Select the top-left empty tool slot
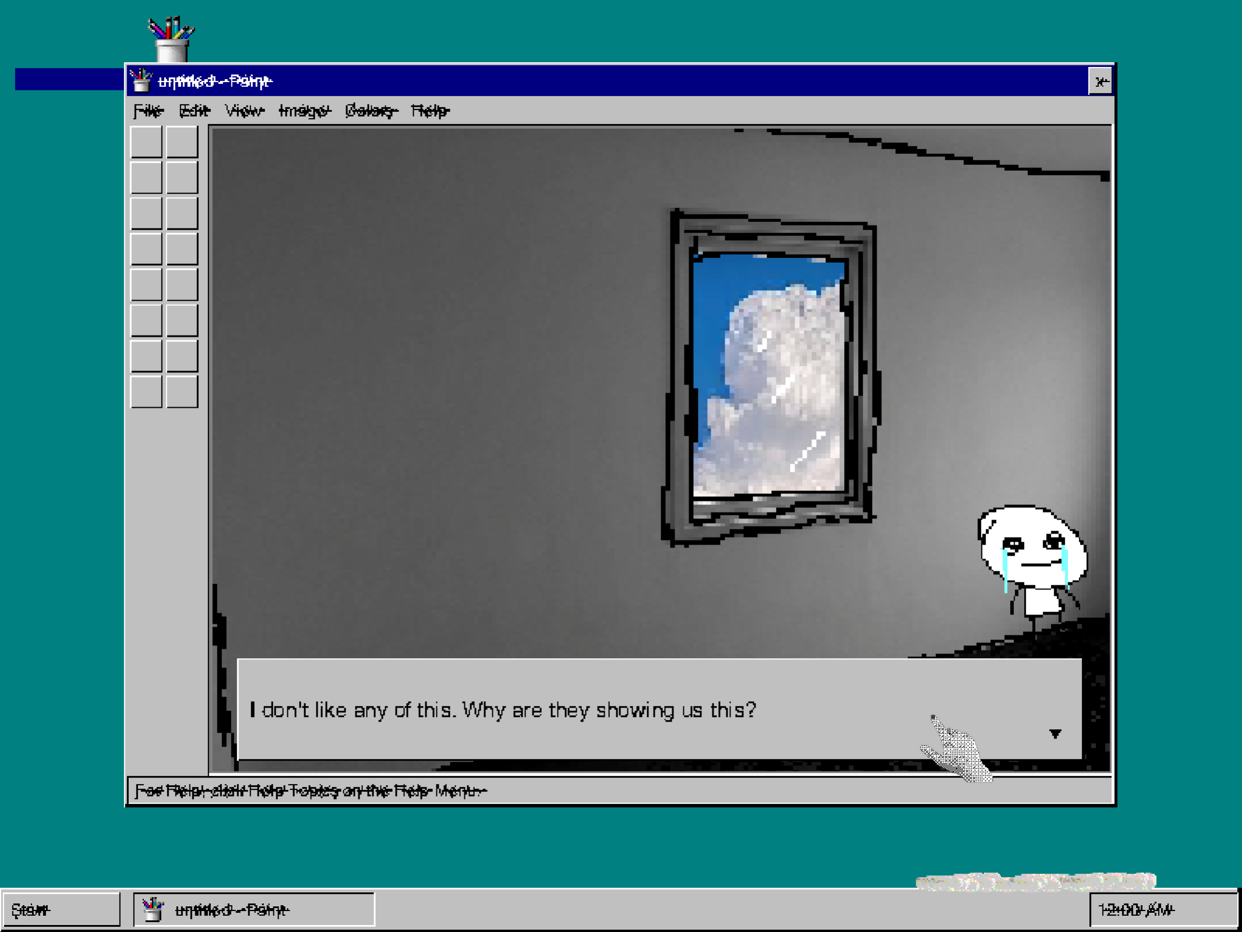This screenshot has width=1242, height=932. [x=146, y=142]
